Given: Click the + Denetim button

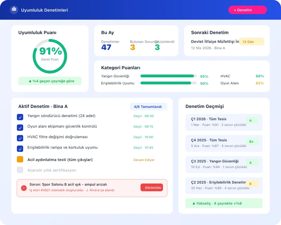Looking at the screenshot, I should (248, 10).
